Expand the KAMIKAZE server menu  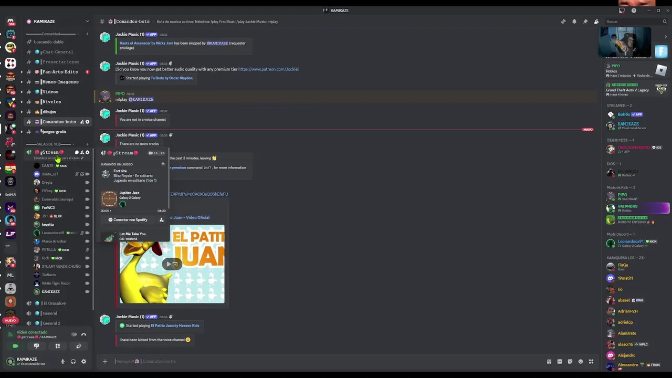click(x=87, y=22)
